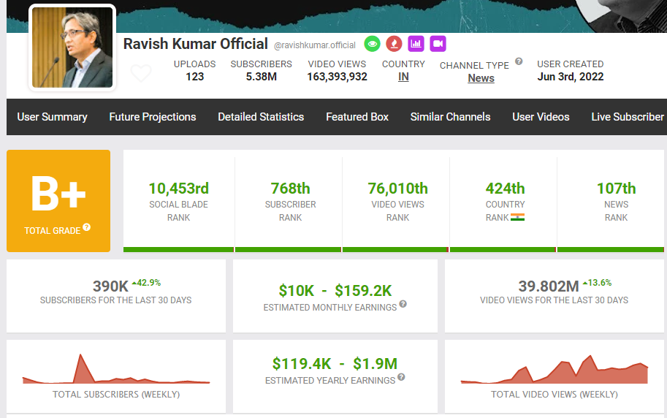Click the $10K - $159.2K monthly earnings
The image size is (667, 418).
335,291
